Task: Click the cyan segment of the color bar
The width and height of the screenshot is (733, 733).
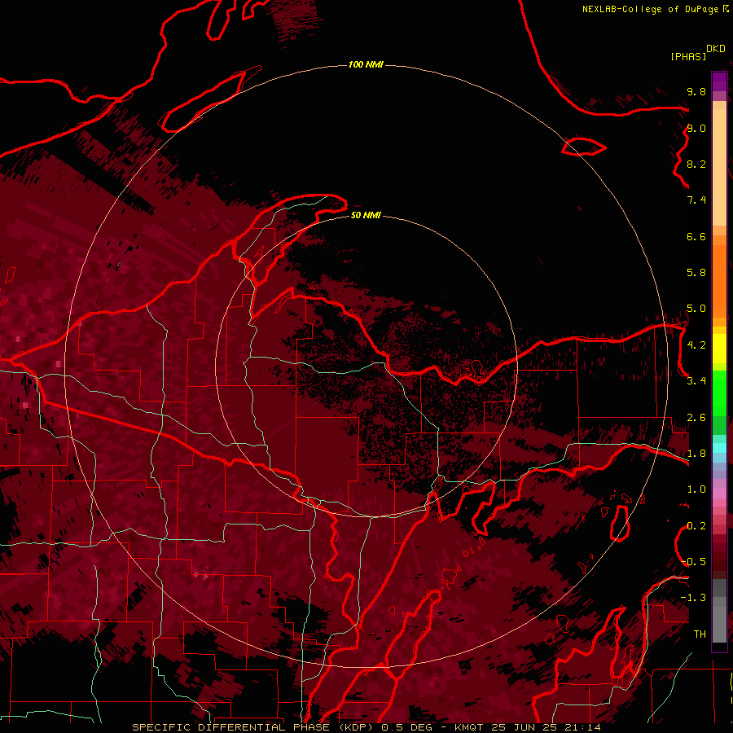Action: 719,448
